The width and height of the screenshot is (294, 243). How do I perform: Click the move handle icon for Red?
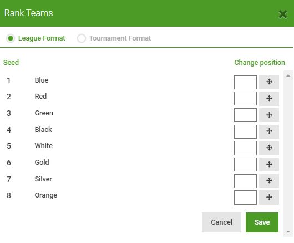[269, 99]
